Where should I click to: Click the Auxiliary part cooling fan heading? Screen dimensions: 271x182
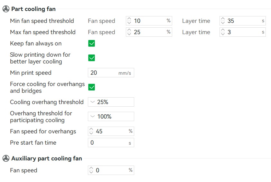click(x=46, y=158)
